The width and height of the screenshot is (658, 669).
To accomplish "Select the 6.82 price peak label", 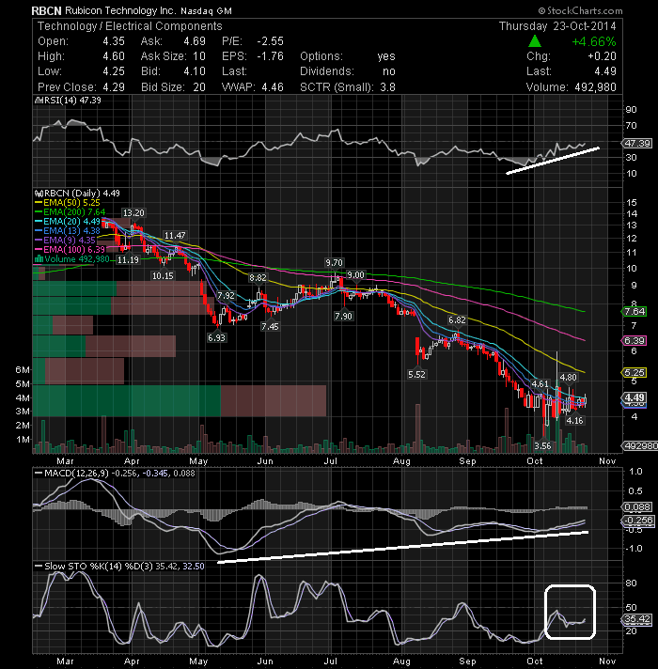I will 457,320.
